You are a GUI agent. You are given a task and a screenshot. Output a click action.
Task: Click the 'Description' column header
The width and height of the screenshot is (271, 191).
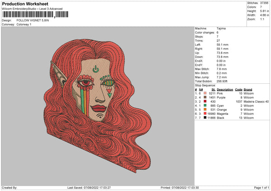pos(225,90)
